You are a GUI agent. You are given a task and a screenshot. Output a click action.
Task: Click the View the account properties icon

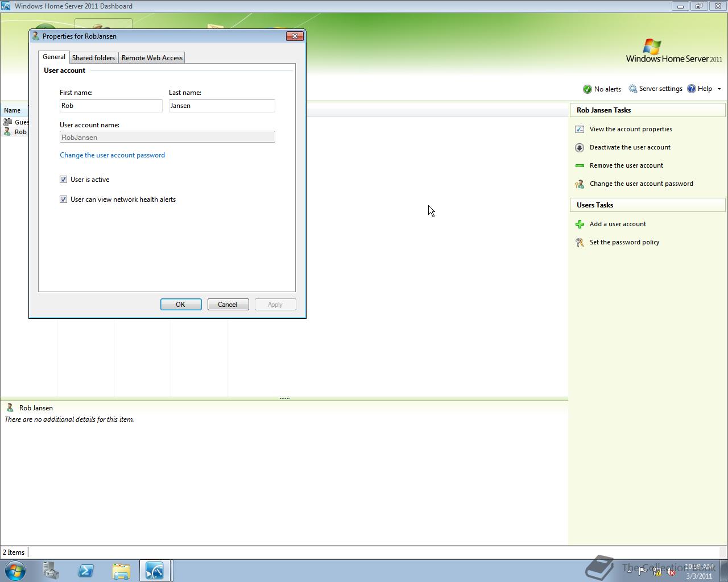[x=580, y=129]
